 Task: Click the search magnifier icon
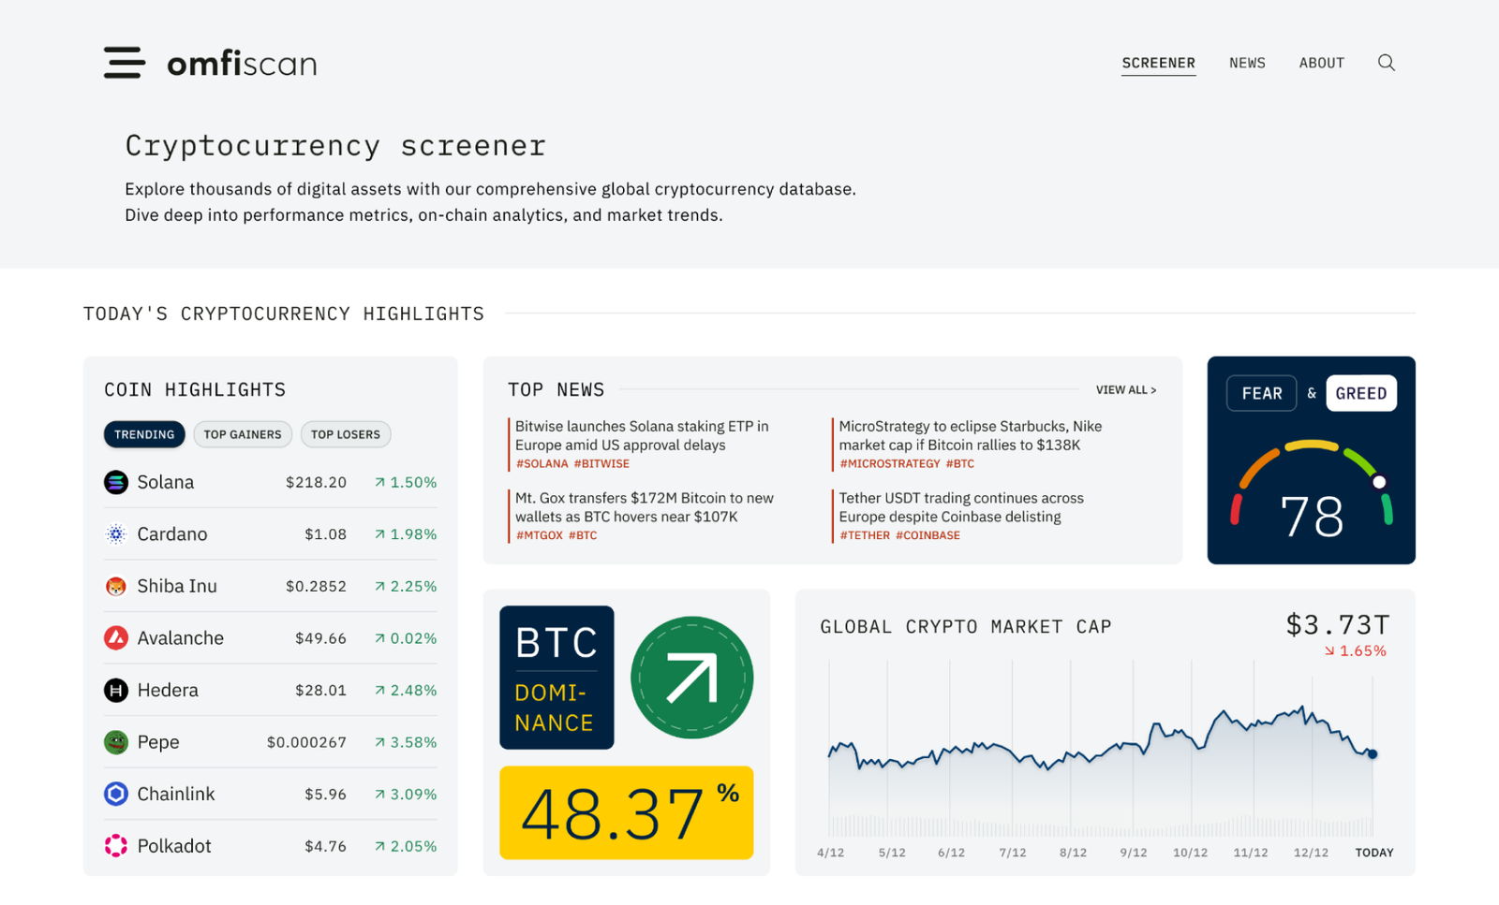click(1387, 63)
